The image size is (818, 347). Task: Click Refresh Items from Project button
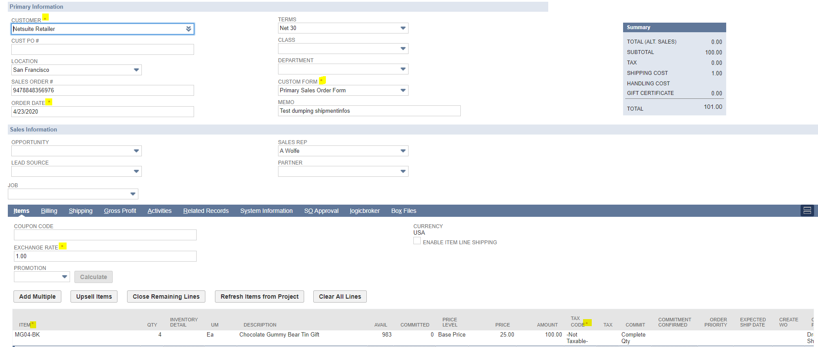click(259, 296)
